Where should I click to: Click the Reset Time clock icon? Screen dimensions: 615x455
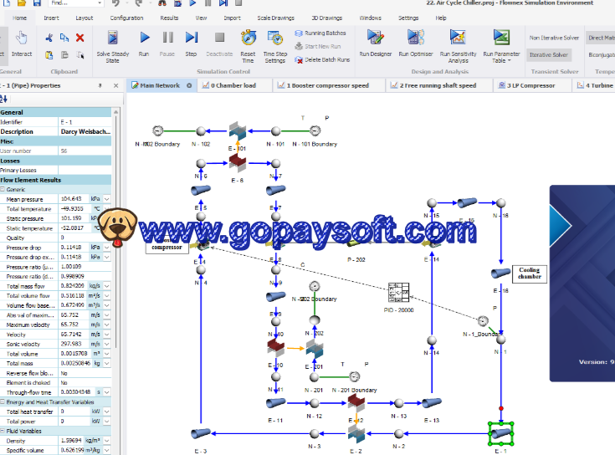[248, 38]
